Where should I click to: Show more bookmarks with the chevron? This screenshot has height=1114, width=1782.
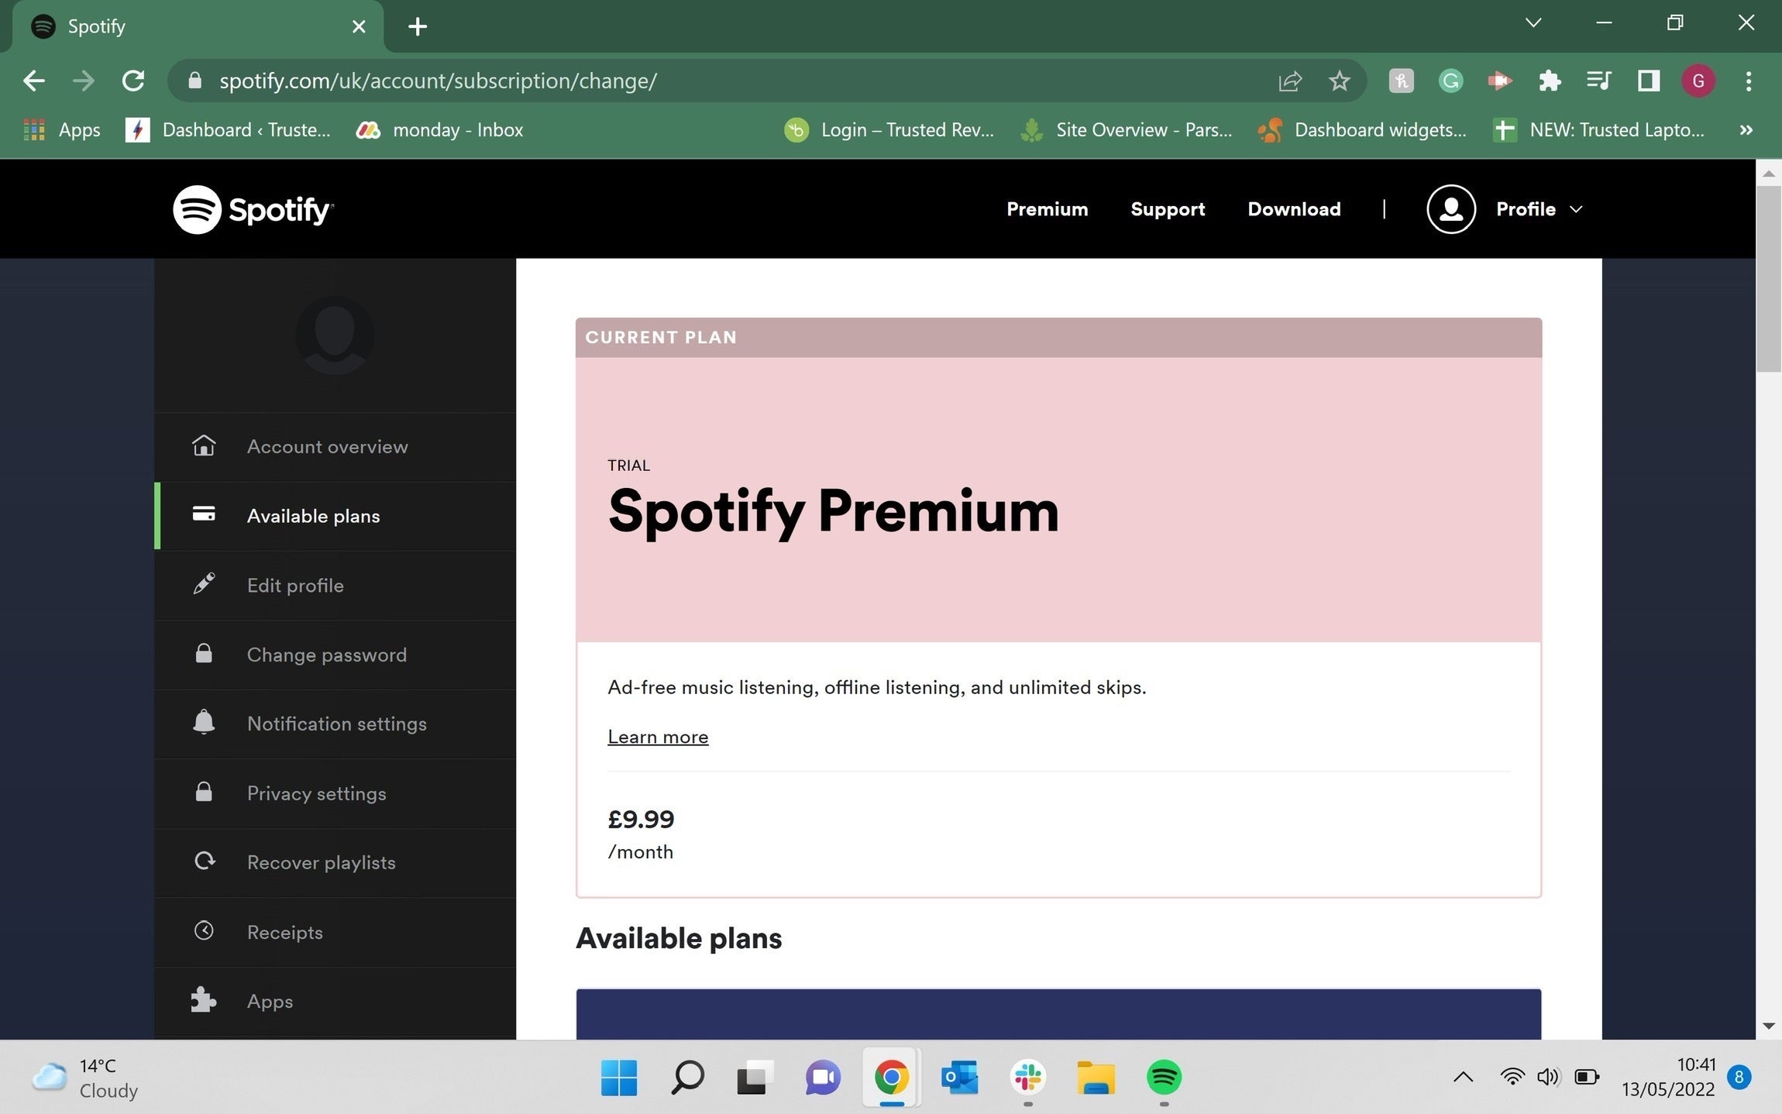click(x=1746, y=130)
